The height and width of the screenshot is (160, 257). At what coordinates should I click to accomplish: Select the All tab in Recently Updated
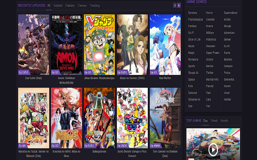[49, 6]
